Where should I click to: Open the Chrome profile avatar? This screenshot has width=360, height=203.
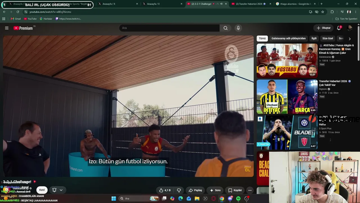tap(349, 12)
